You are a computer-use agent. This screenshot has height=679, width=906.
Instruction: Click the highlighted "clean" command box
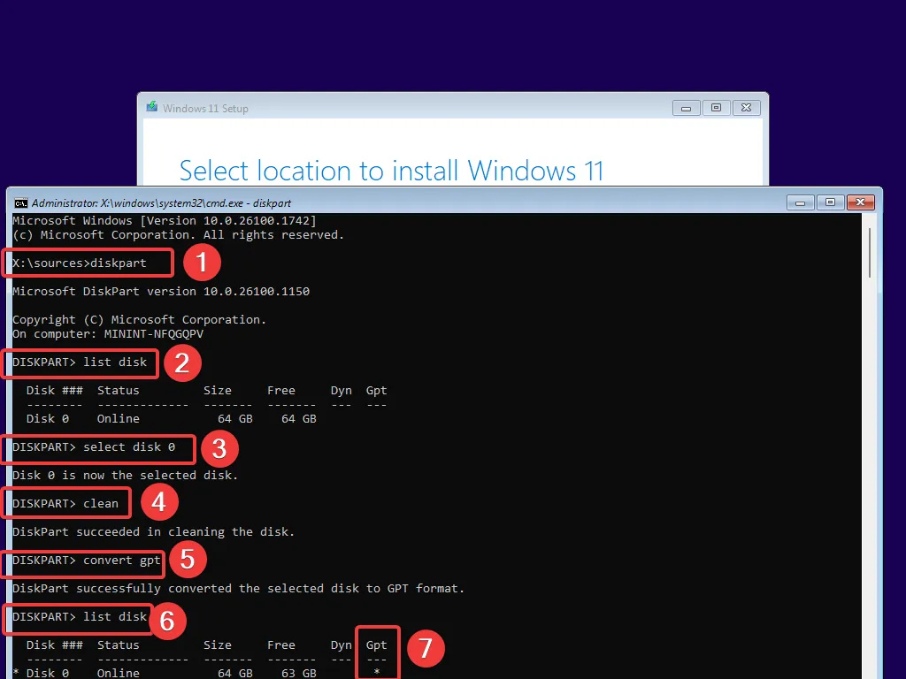coord(66,502)
